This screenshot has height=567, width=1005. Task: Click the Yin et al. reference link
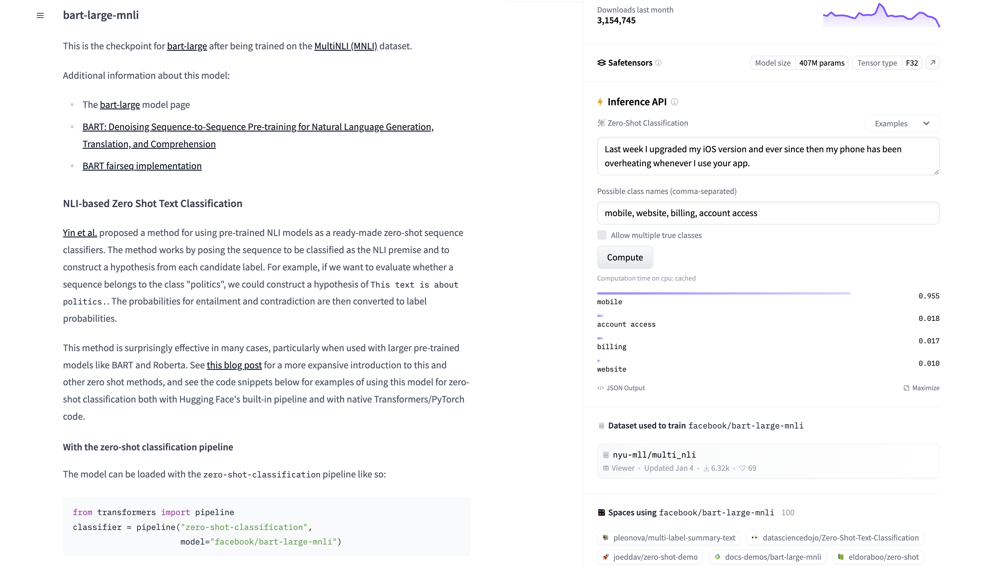coord(80,233)
